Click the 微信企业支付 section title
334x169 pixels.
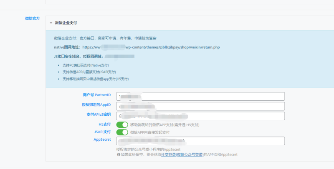[x=66, y=23]
